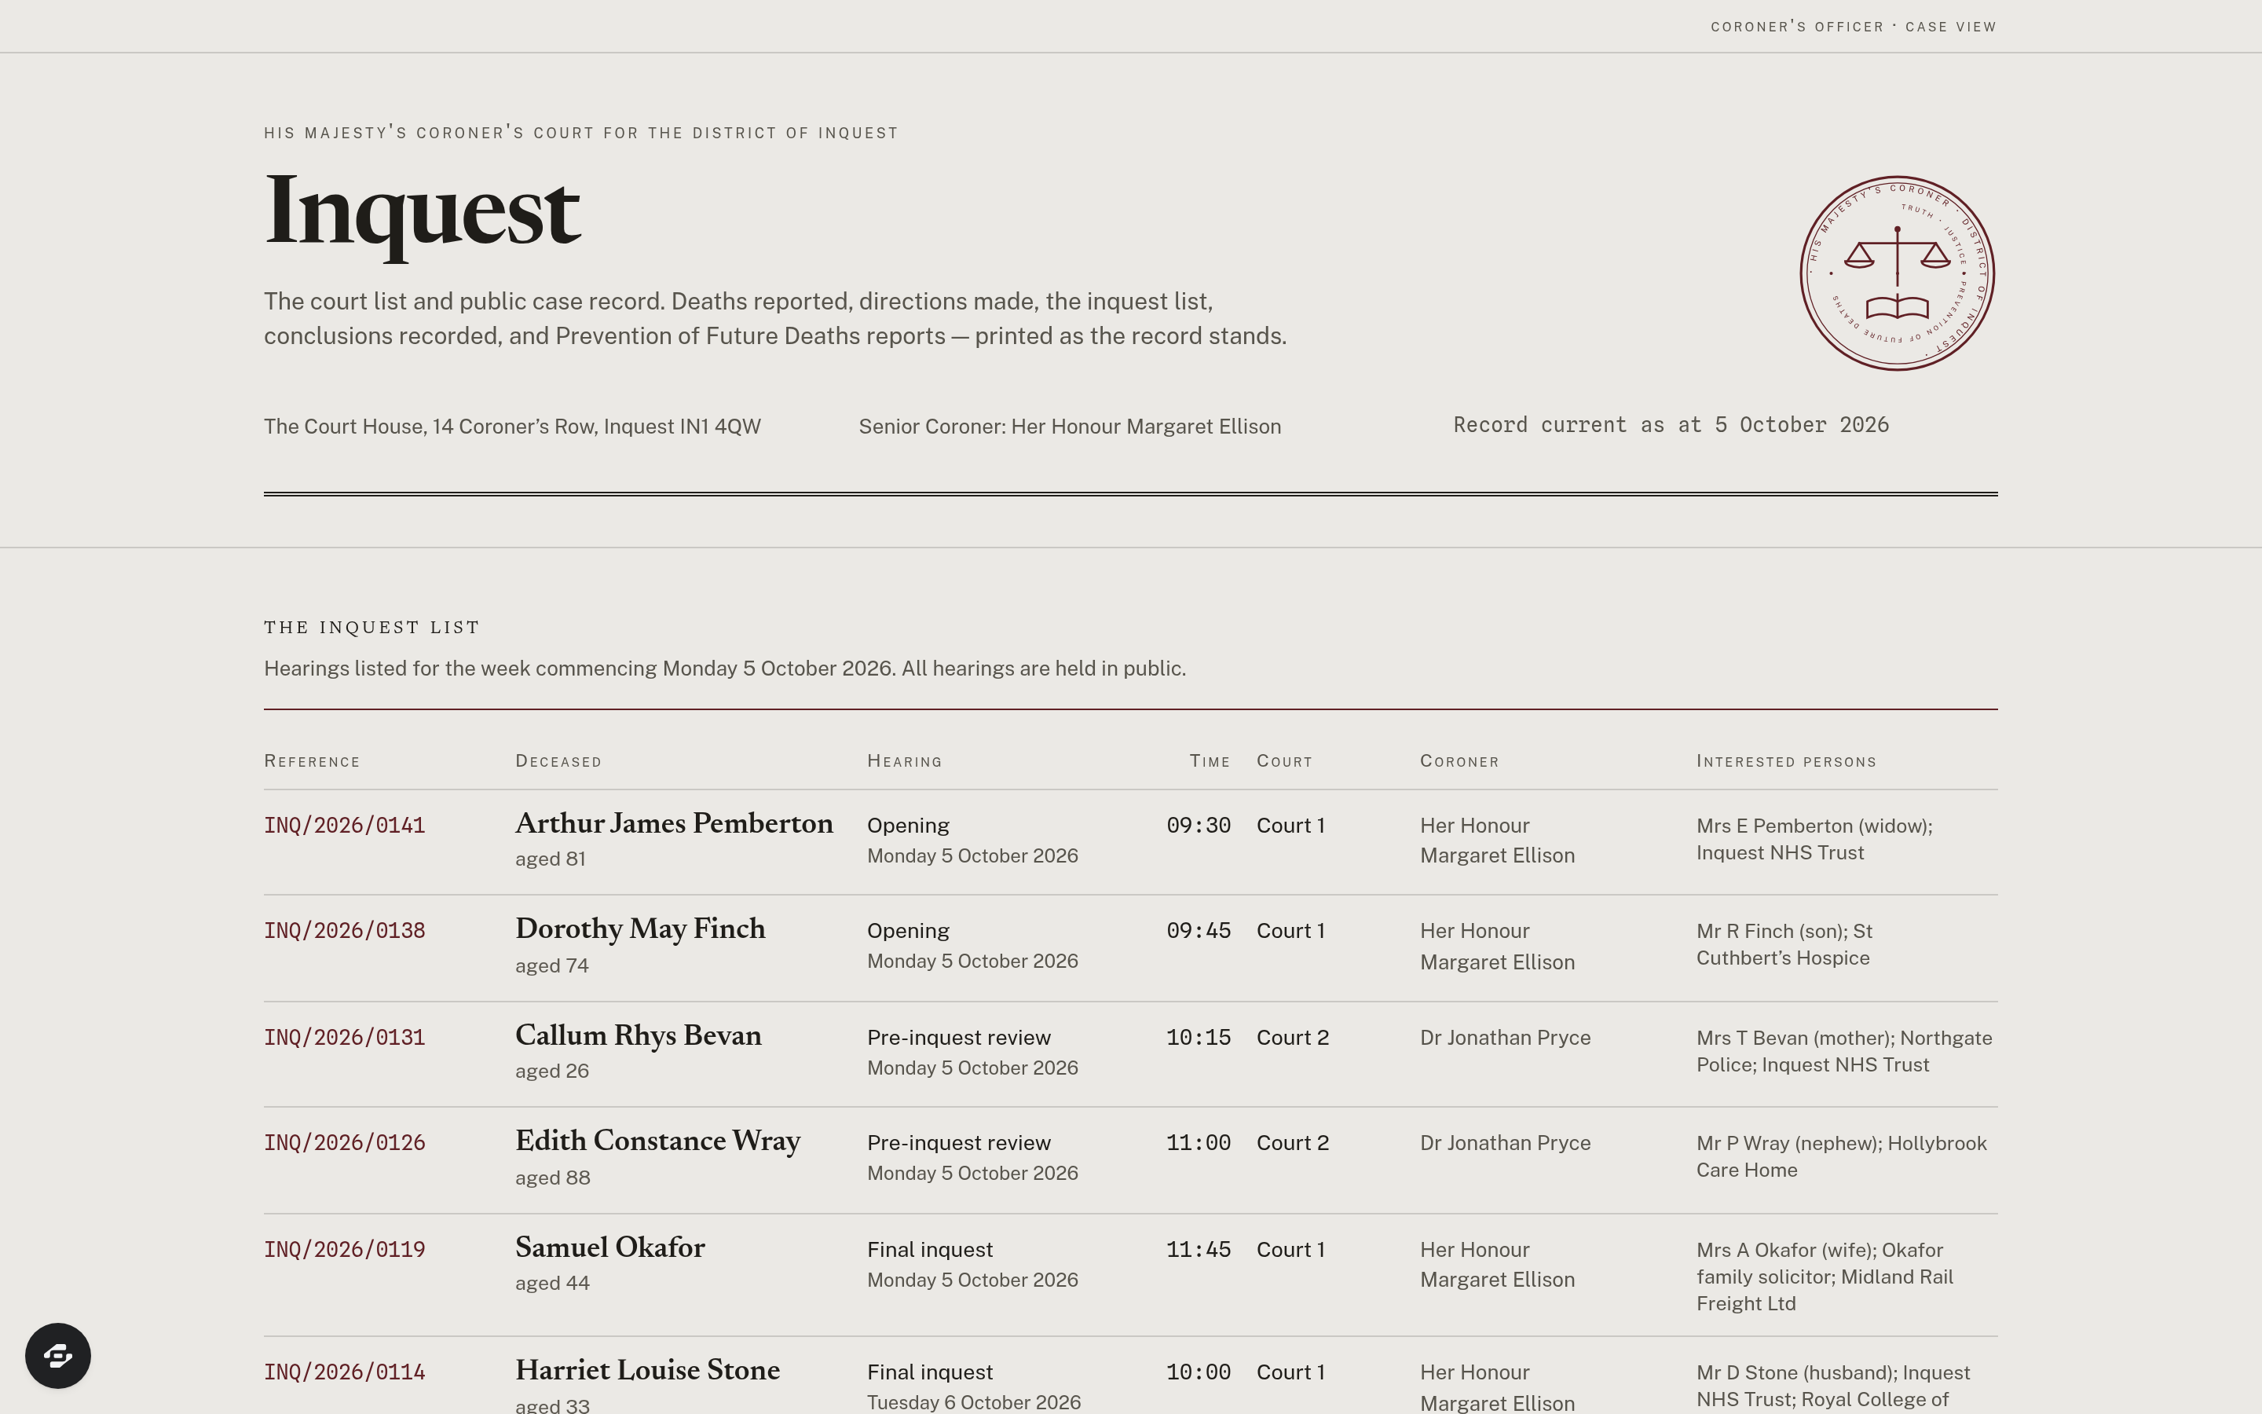
Task: Select deceased name Edith Constance Wray
Action: click(658, 1141)
